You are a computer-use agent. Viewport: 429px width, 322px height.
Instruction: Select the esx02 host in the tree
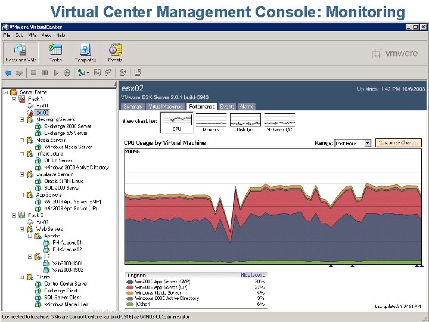click(42, 112)
